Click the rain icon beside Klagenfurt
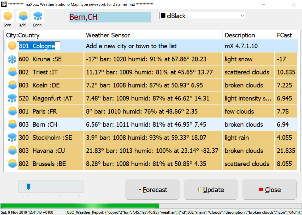 click(12, 98)
